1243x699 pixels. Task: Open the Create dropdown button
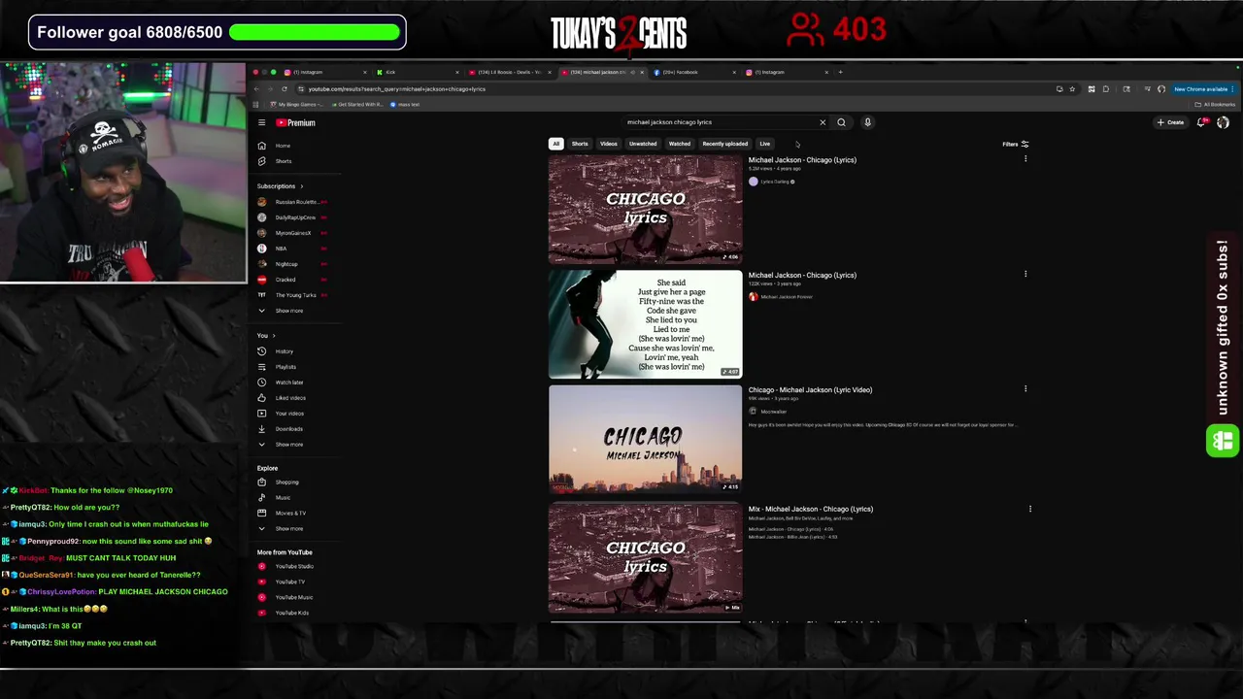(x=1170, y=122)
